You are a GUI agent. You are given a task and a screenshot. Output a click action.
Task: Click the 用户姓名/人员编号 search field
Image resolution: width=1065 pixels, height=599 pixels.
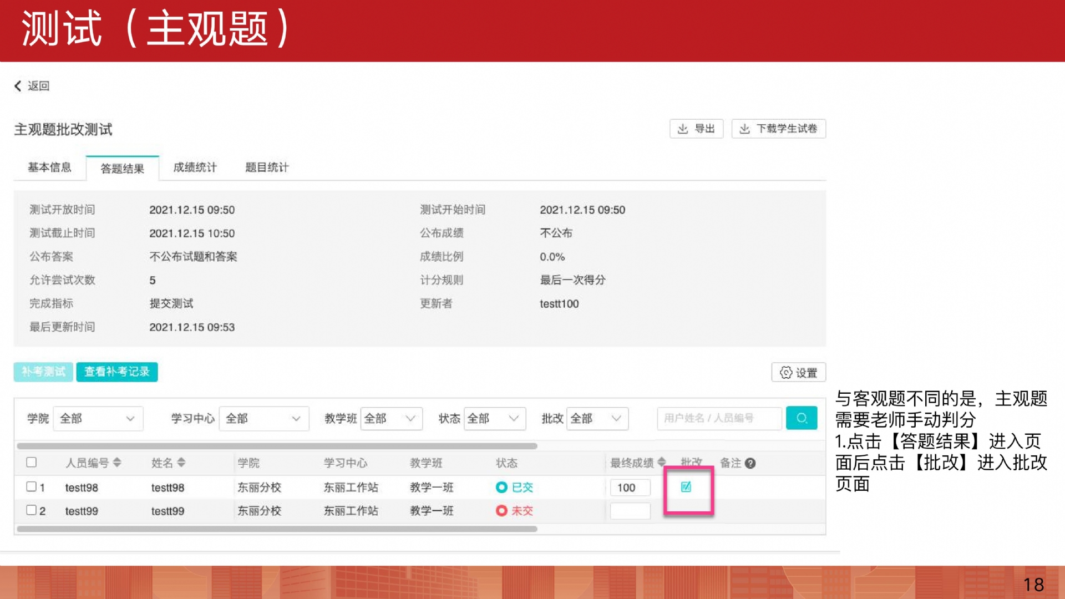tap(719, 418)
